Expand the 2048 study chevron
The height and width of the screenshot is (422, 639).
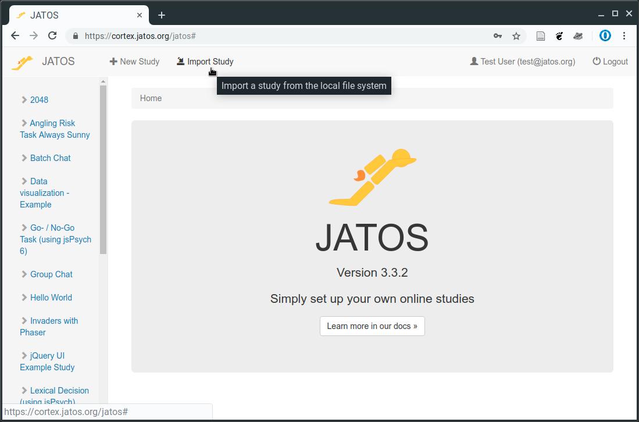pyautogui.click(x=24, y=100)
